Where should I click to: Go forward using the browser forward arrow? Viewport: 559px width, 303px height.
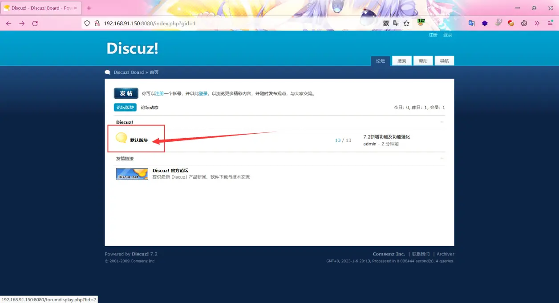coord(22,24)
